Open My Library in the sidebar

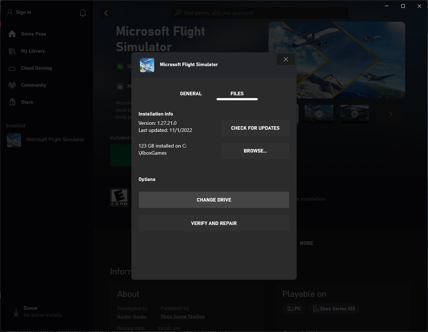[x=33, y=51]
